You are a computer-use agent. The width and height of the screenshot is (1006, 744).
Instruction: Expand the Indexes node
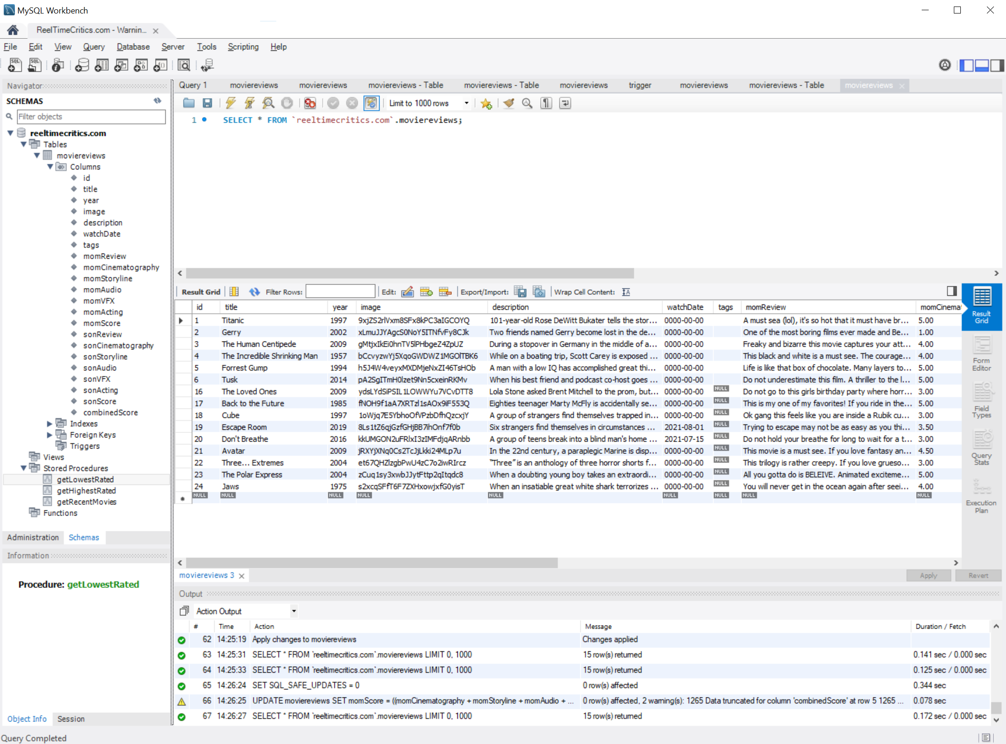click(x=50, y=423)
